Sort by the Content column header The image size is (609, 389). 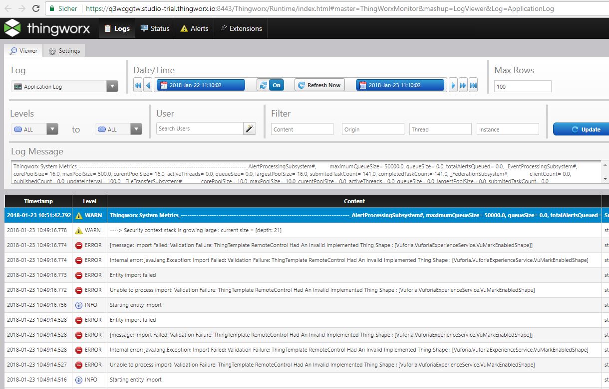tap(354, 201)
